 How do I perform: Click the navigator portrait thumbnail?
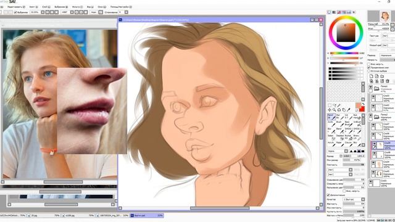pos(385,15)
